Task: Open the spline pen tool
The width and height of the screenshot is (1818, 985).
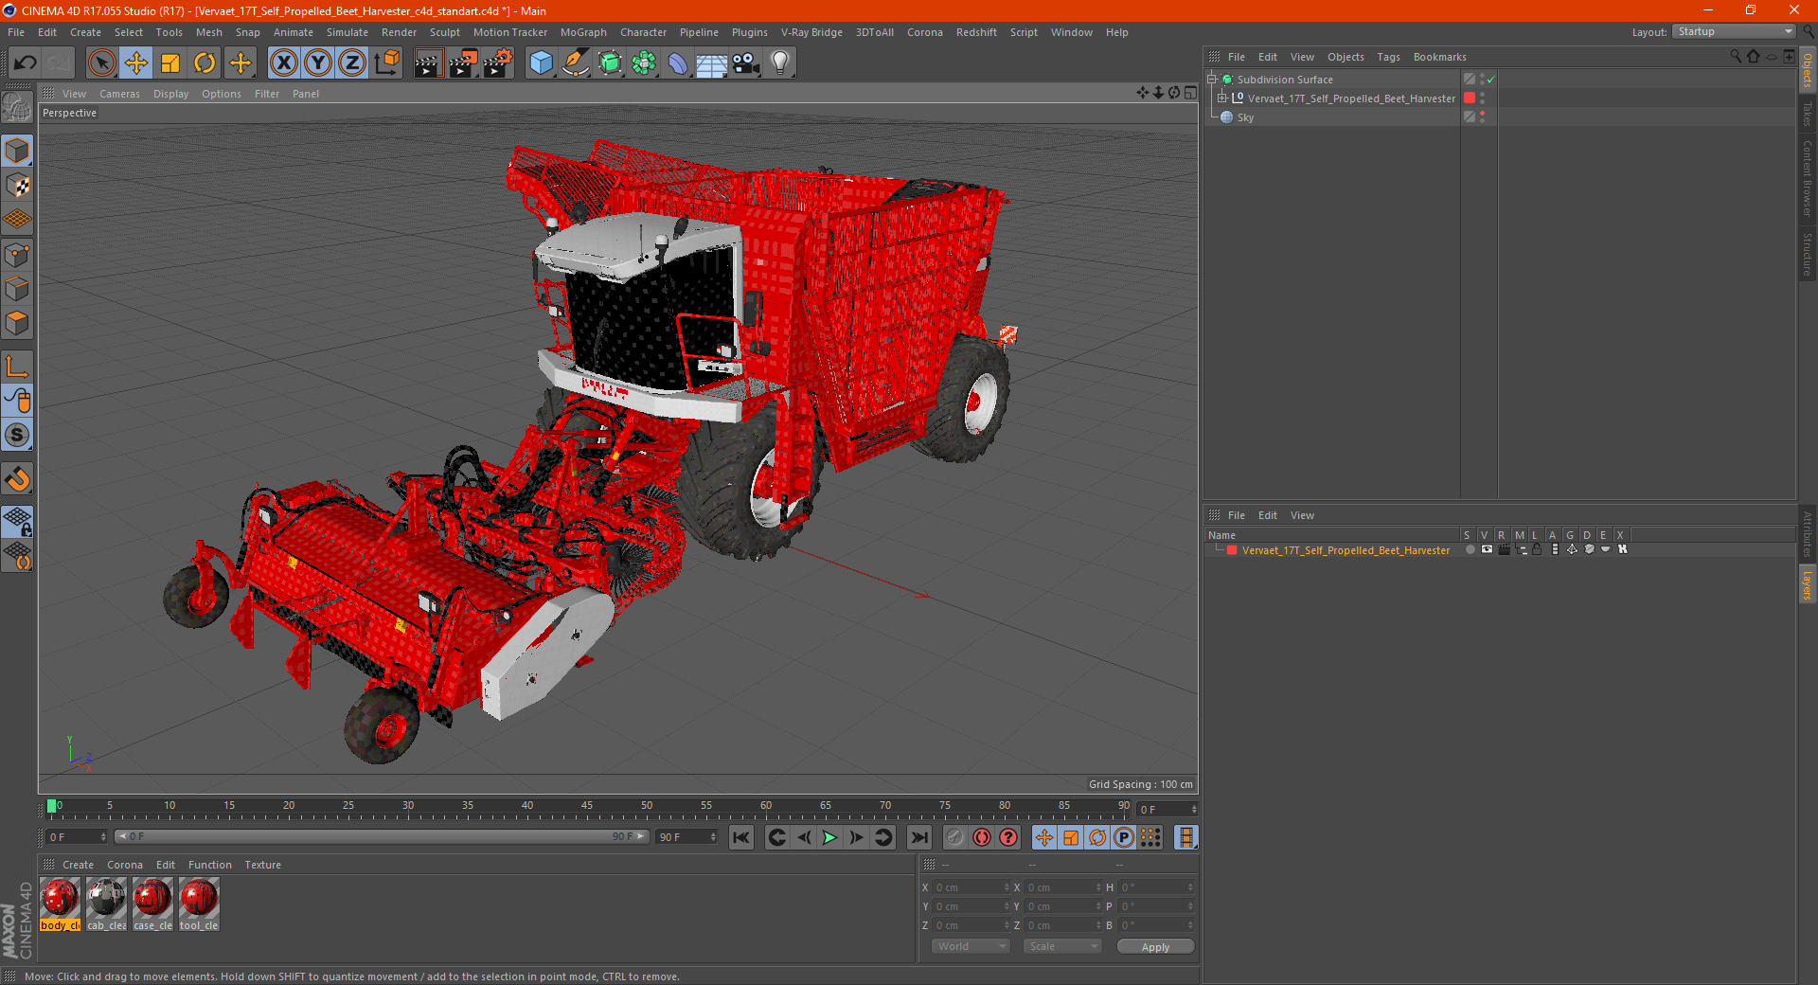Action: (575, 63)
